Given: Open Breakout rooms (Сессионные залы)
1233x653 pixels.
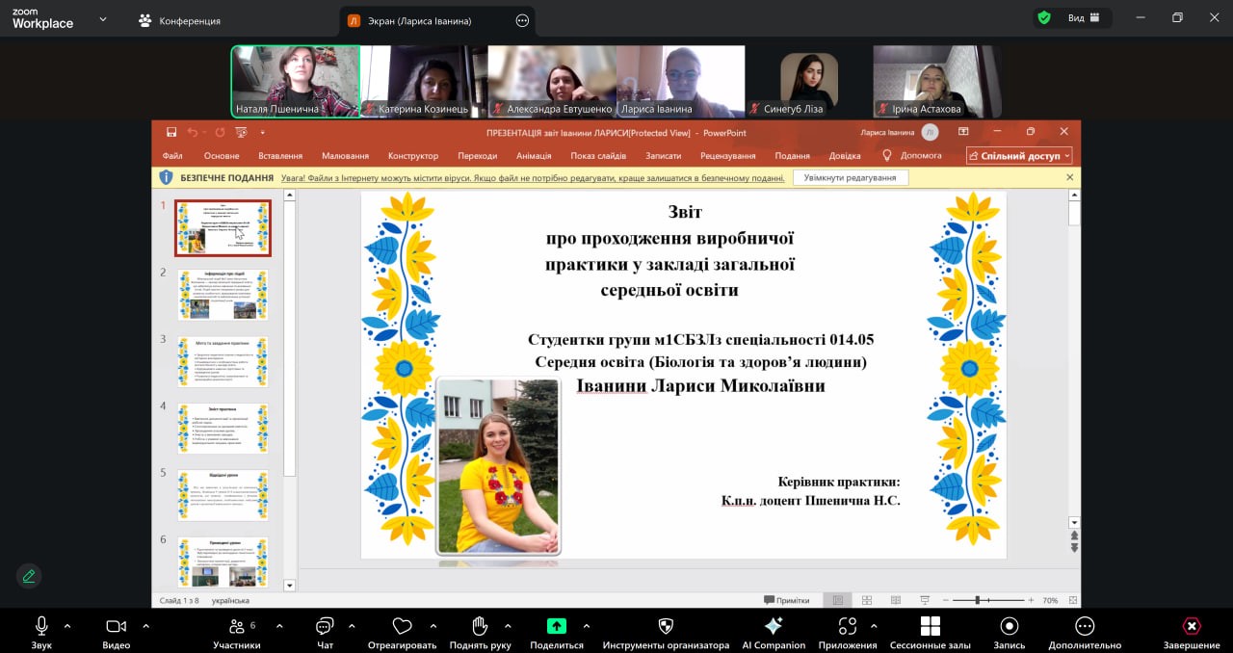Looking at the screenshot, I should point(930,628).
